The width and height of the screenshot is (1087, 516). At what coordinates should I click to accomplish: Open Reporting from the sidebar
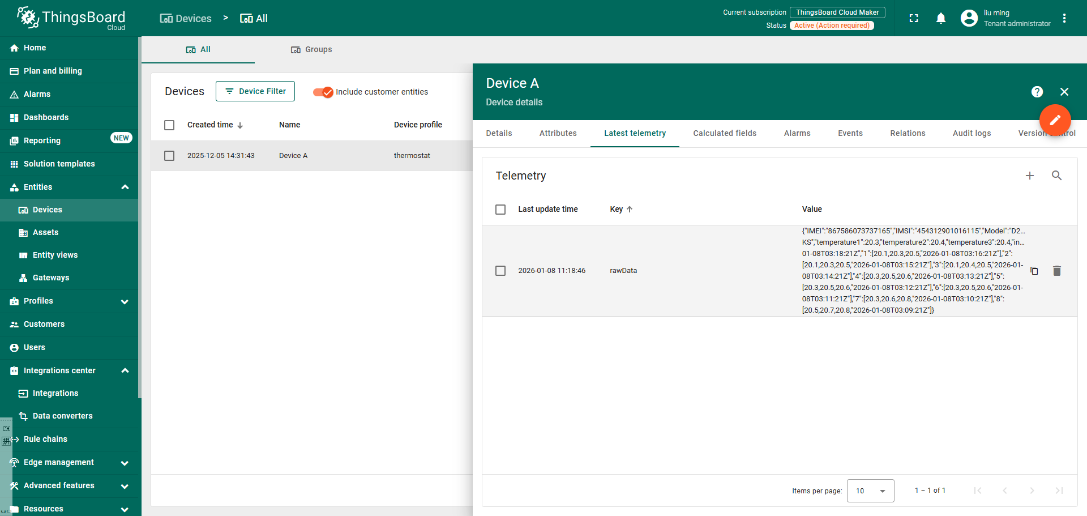click(x=69, y=141)
